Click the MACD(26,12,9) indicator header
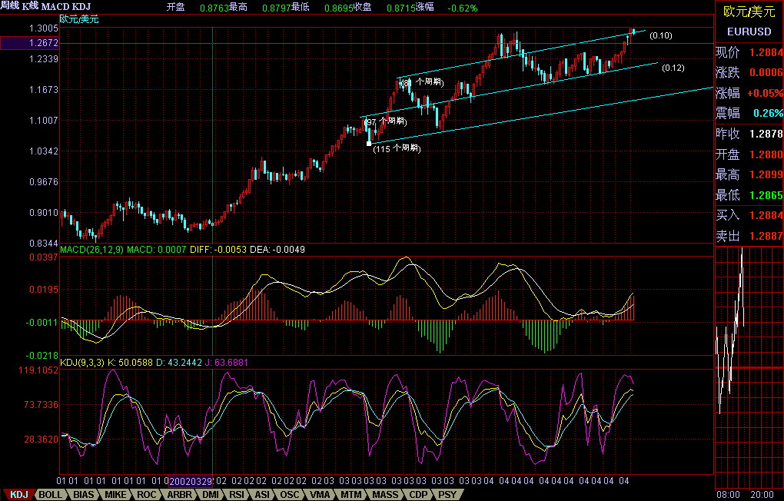The width and height of the screenshot is (784, 501). coord(91,250)
